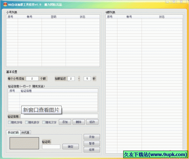
Task: Focus the 加群延迟 minimum seconds field
Action: (71, 79)
